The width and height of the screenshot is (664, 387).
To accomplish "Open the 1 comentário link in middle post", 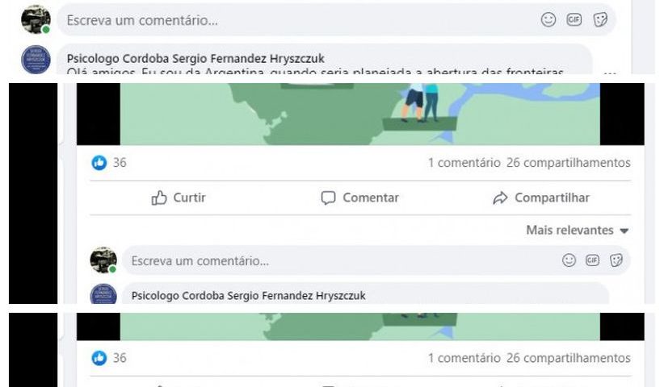I will 464,163.
